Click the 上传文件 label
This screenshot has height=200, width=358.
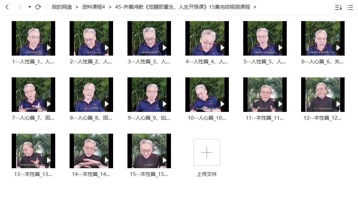pos(207,174)
